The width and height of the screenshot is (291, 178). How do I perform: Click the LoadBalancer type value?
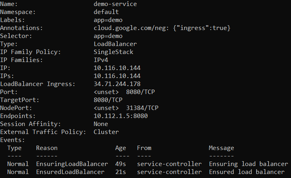(x=115, y=44)
